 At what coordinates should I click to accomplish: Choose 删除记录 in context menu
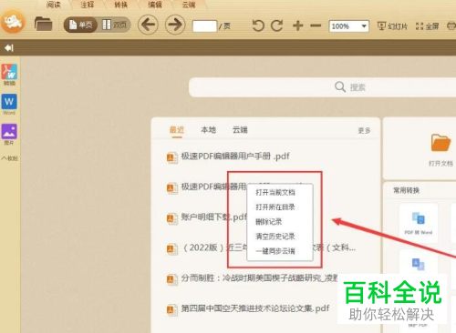268,222
